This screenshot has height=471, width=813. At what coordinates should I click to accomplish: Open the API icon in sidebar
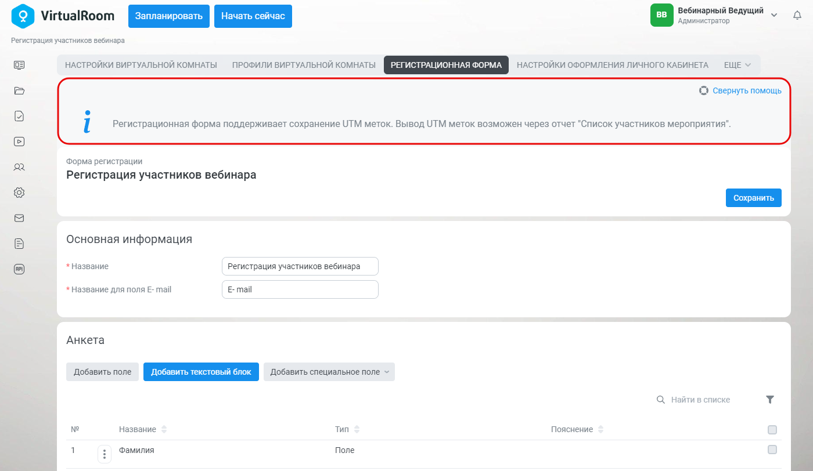19,269
